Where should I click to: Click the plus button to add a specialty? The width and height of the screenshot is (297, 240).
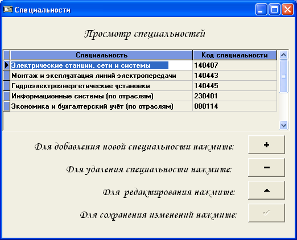pos(266,145)
